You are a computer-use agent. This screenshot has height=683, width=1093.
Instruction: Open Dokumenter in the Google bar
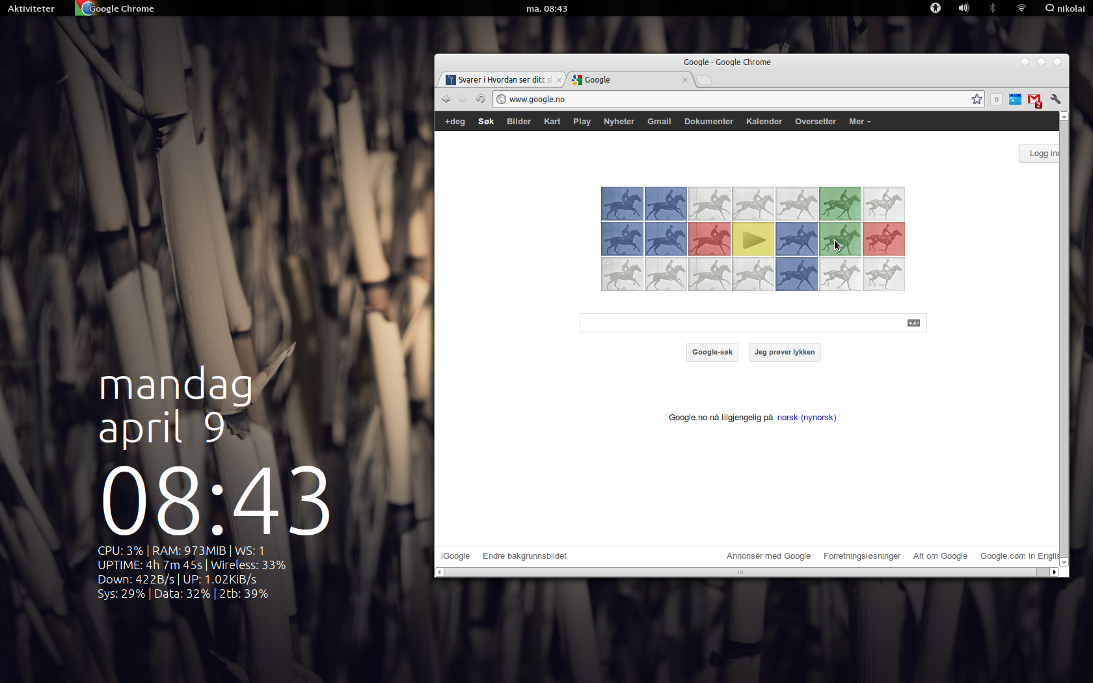pyautogui.click(x=708, y=122)
